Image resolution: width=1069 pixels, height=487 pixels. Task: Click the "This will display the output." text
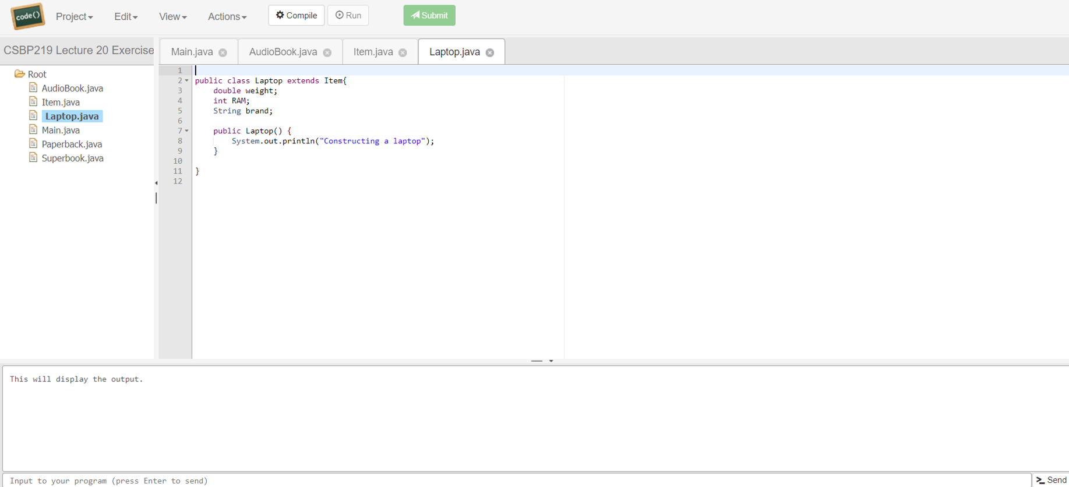coord(76,379)
